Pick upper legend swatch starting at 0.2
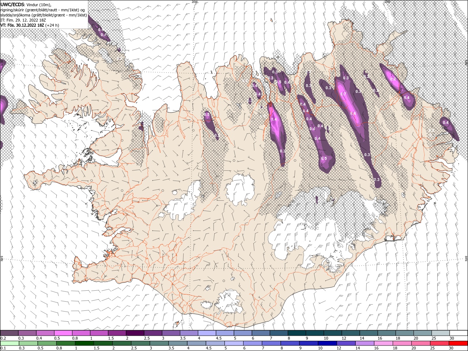The image size is (468, 351). [x=9, y=333]
